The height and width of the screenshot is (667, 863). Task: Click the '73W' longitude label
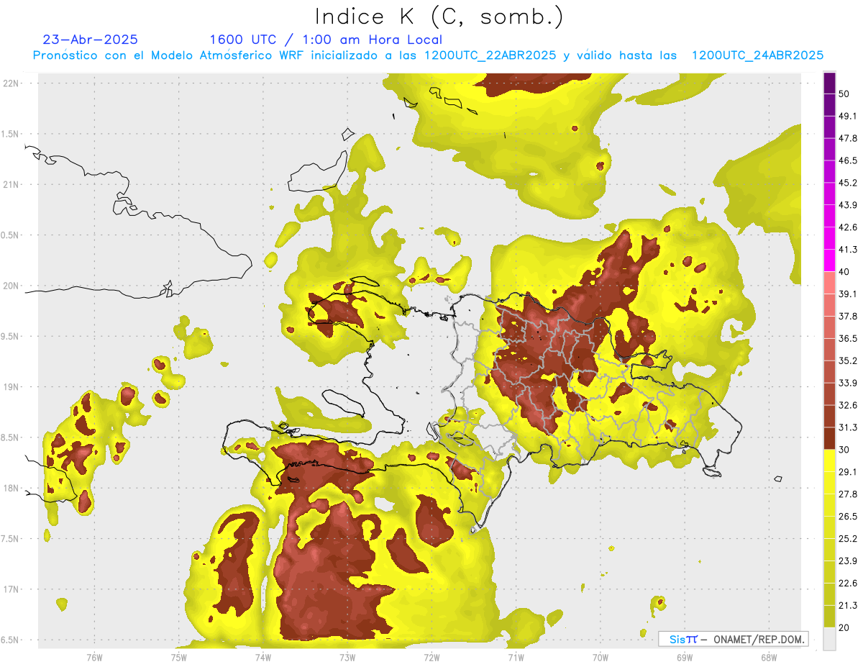[347, 657]
